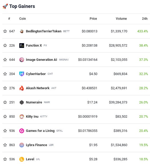Click the Numeraire coin logo
Image resolution: width=150 pixels, height=164 pixels.
coord(22,102)
